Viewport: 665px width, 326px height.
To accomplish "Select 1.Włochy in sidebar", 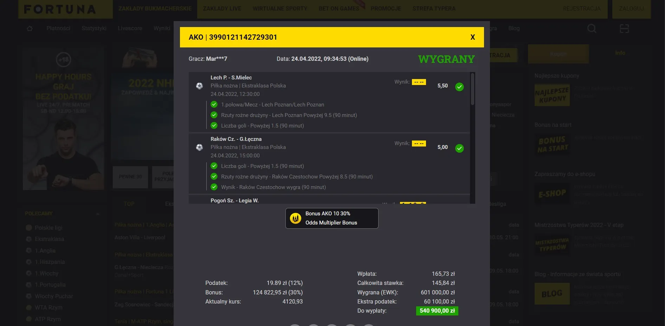I will (x=46, y=273).
